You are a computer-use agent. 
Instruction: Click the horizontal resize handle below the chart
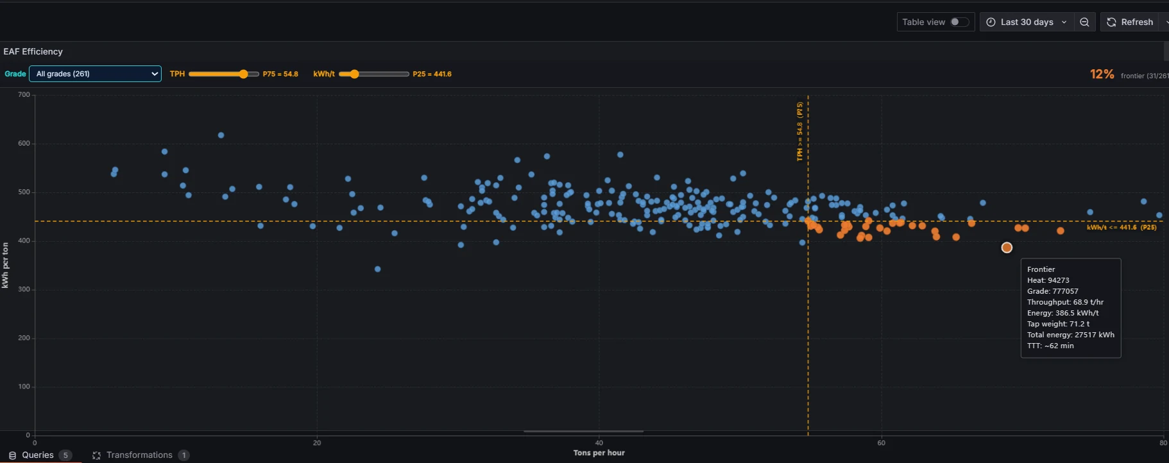[x=583, y=432]
